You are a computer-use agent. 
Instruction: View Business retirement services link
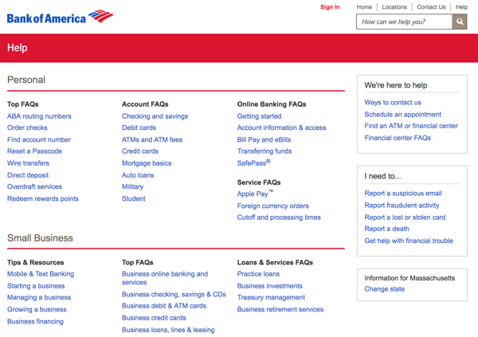(x=280, y=309)
